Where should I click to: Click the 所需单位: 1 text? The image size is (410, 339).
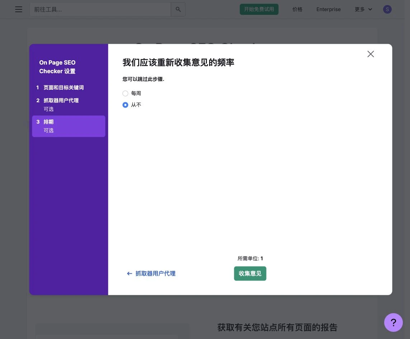(250, 258)
